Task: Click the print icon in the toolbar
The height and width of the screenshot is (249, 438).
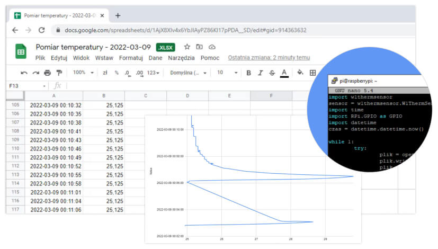Action: 48,73
